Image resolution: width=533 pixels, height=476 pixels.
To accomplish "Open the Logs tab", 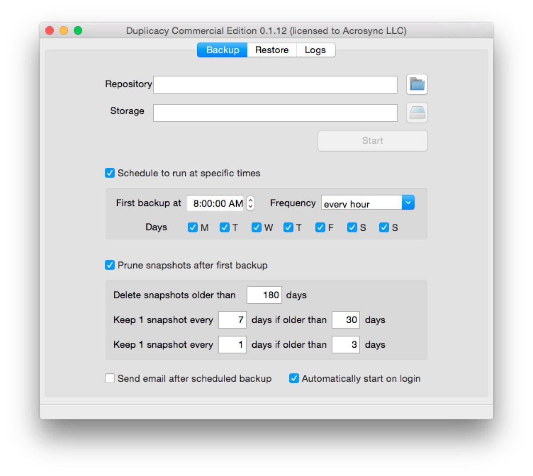I will tap(315, 50).
